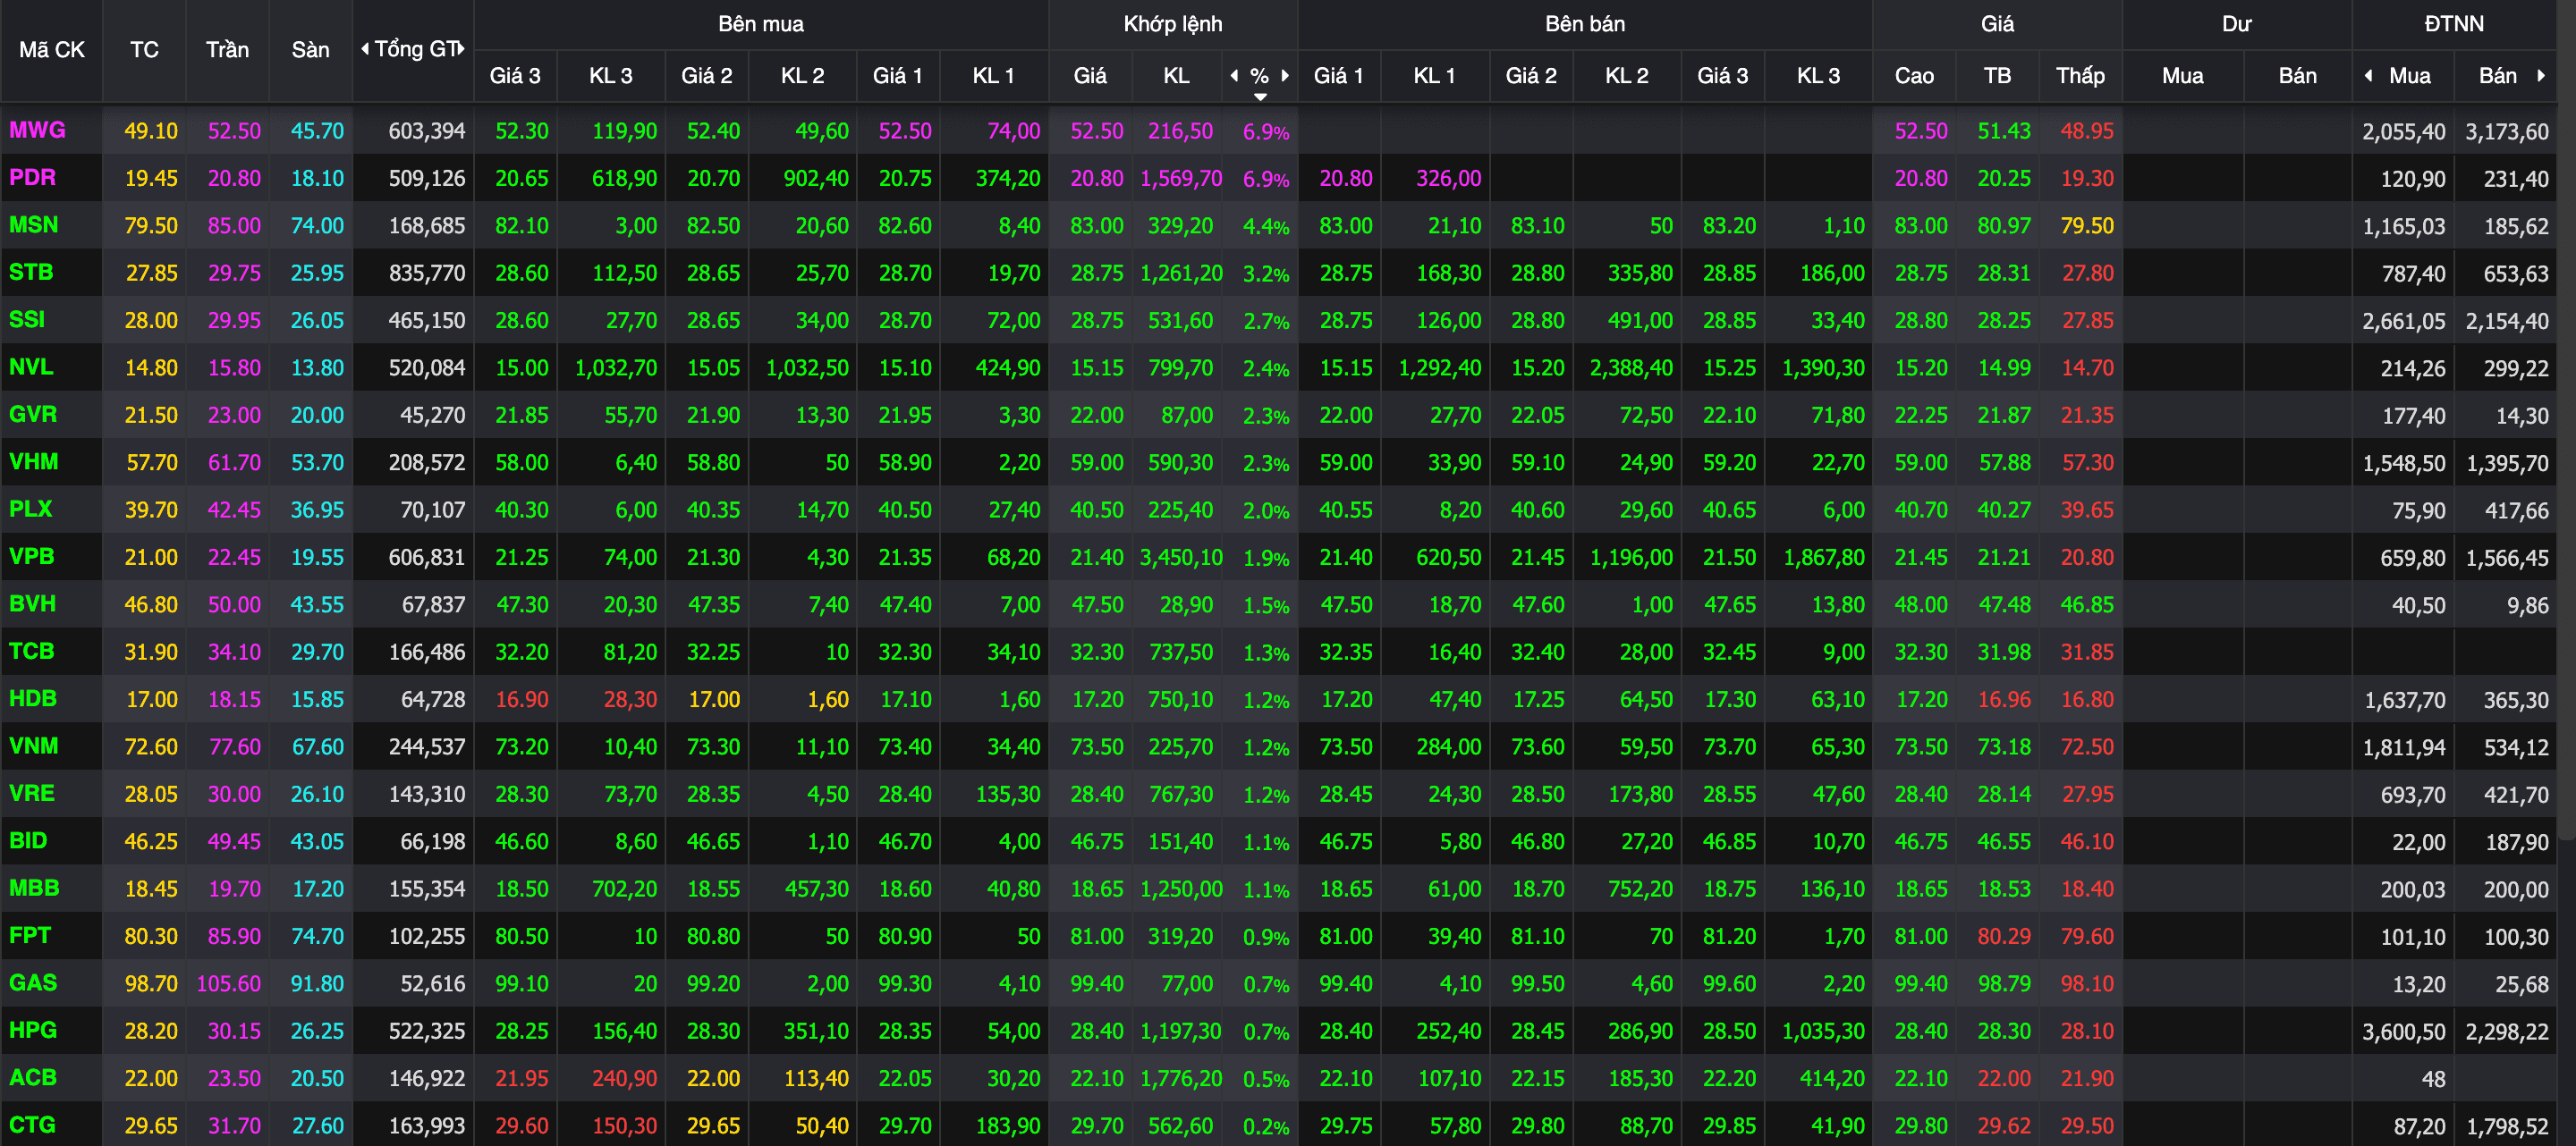Click CTG foreign sell value 1,798,52
This screenshot has height=1146, width=2576.
pos(2507,1126)
